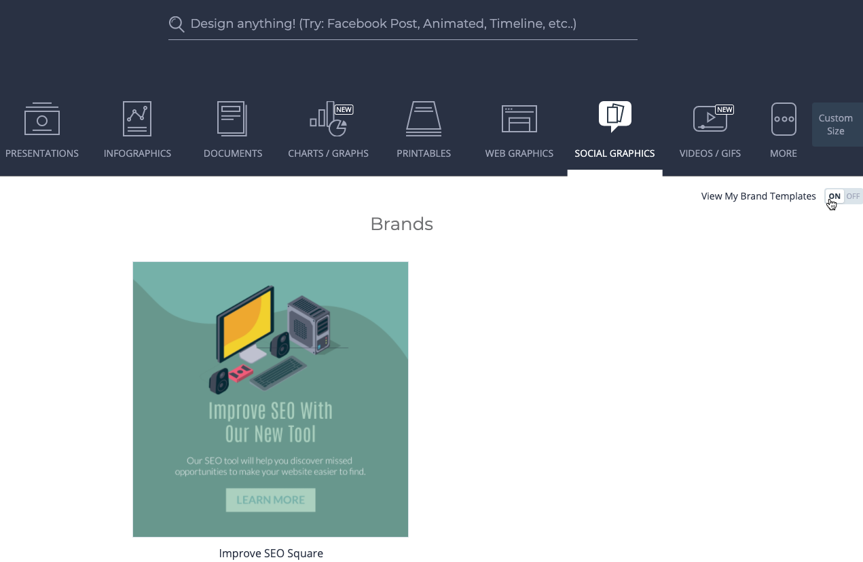Click the search magnifier icon
The width and height of the screenshot is (863, 562).
(x=177, y=24)
